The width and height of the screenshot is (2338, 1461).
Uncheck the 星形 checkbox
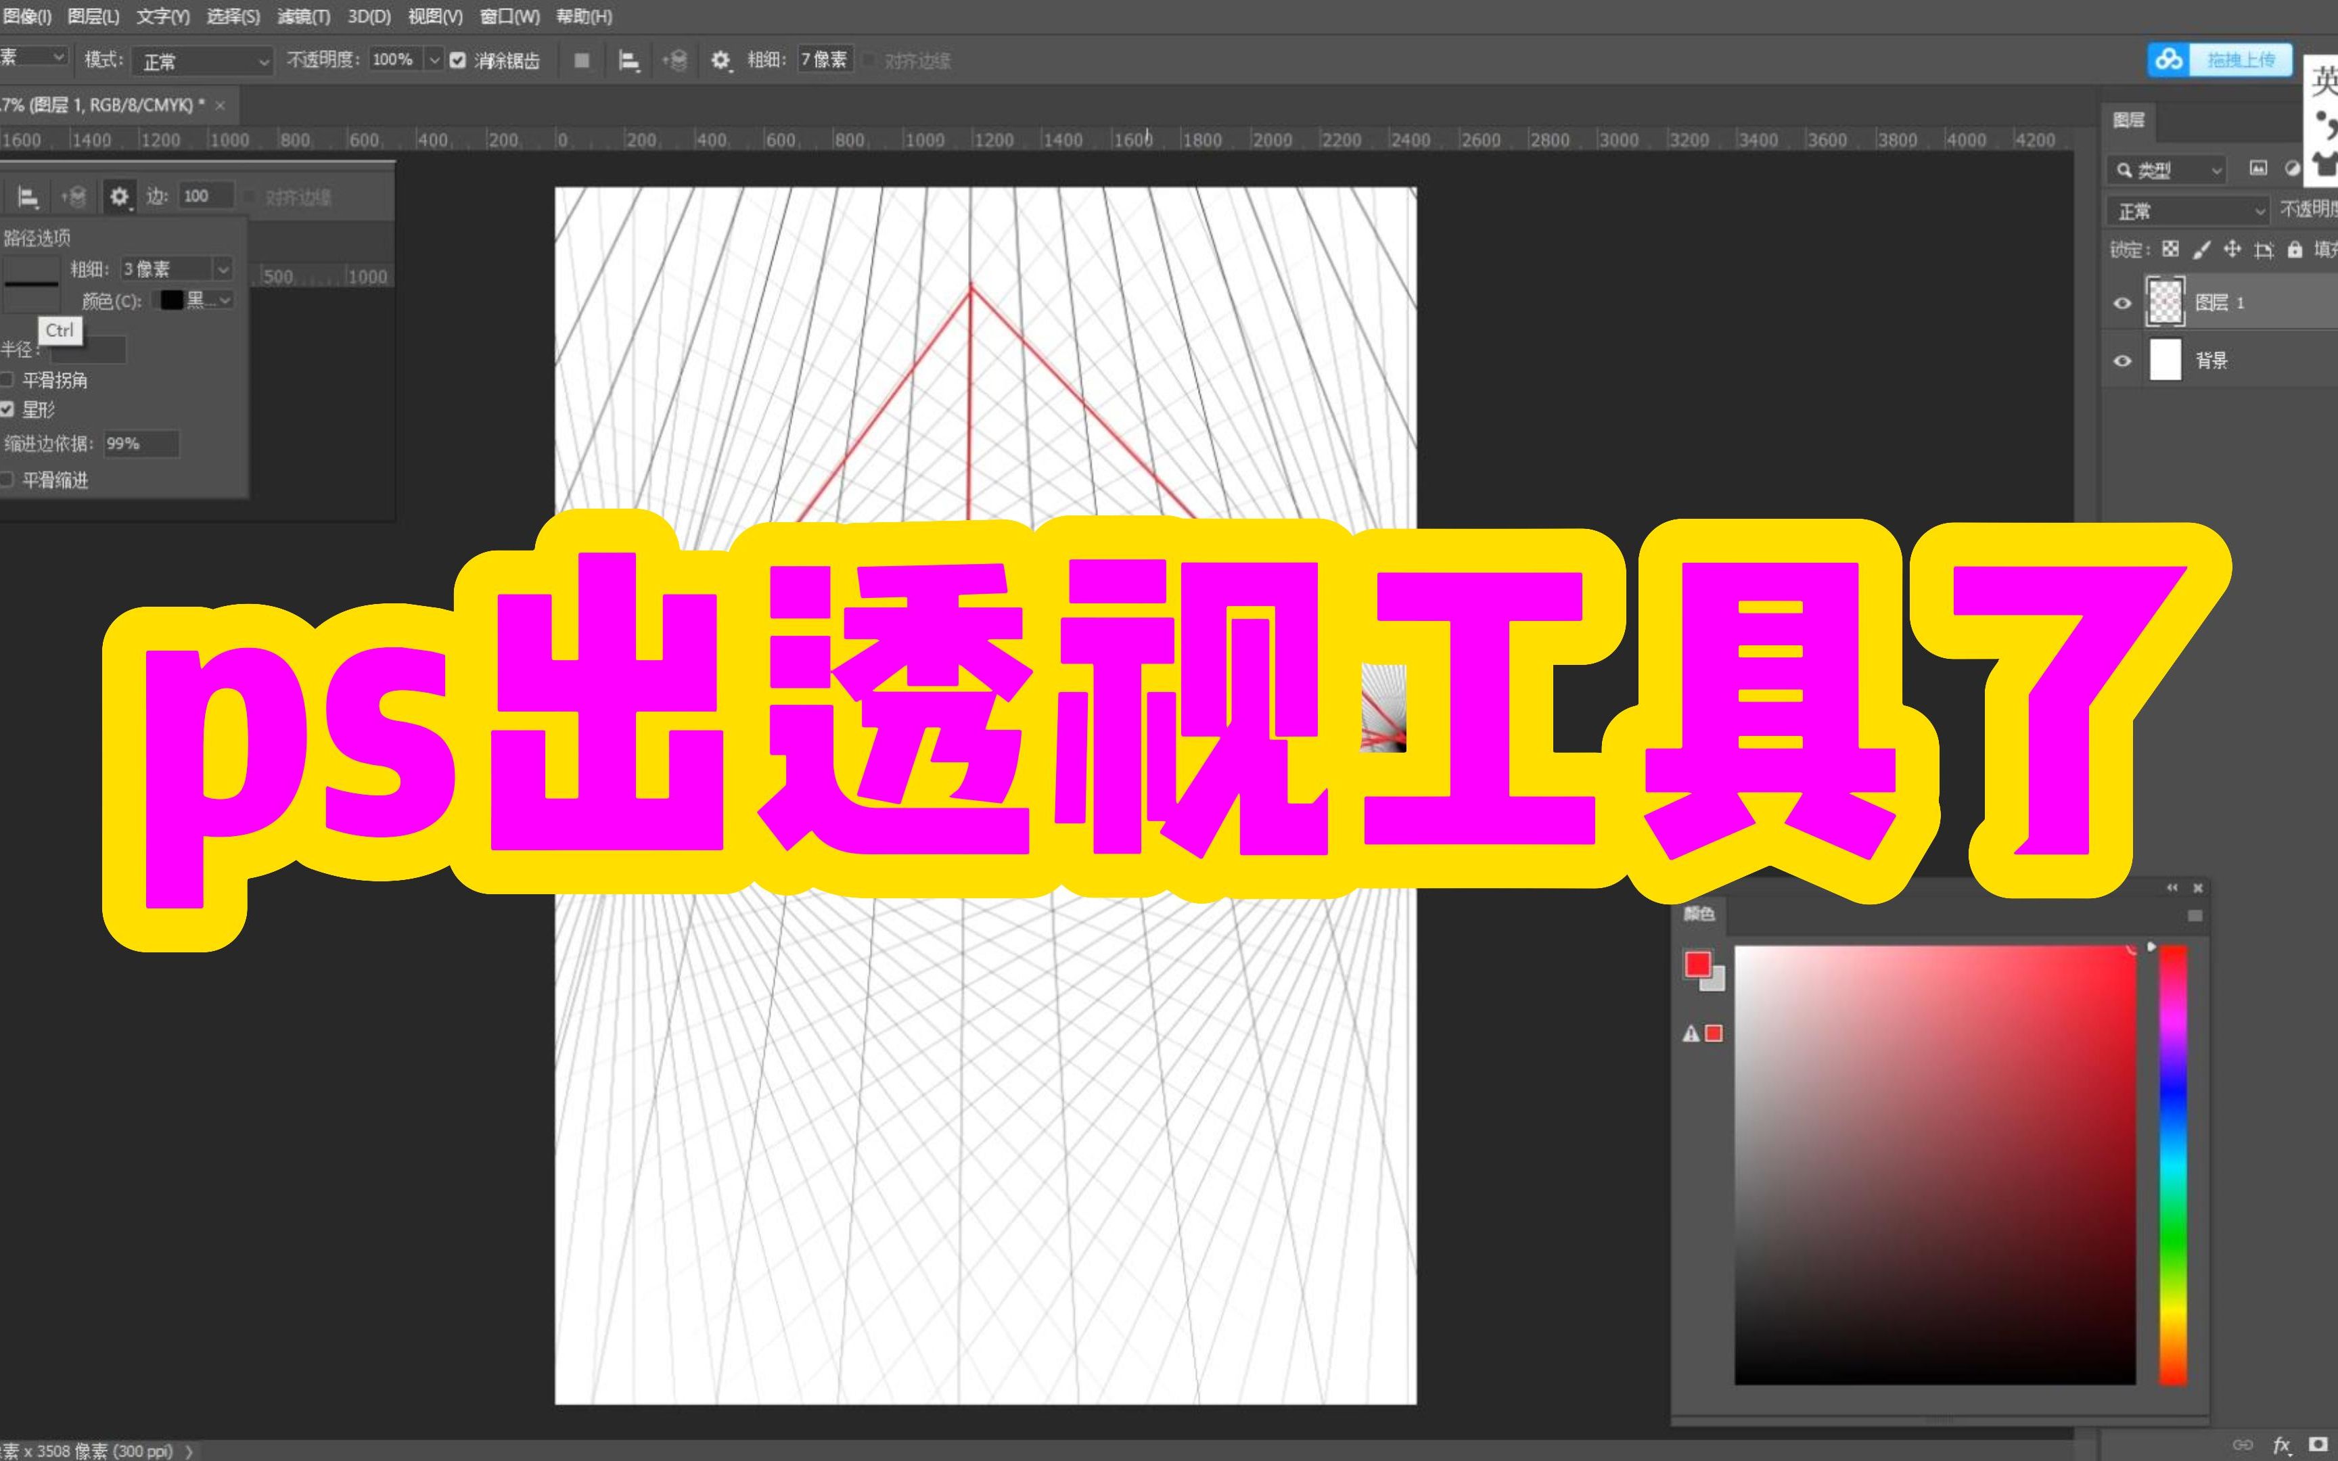click(7, 411)
